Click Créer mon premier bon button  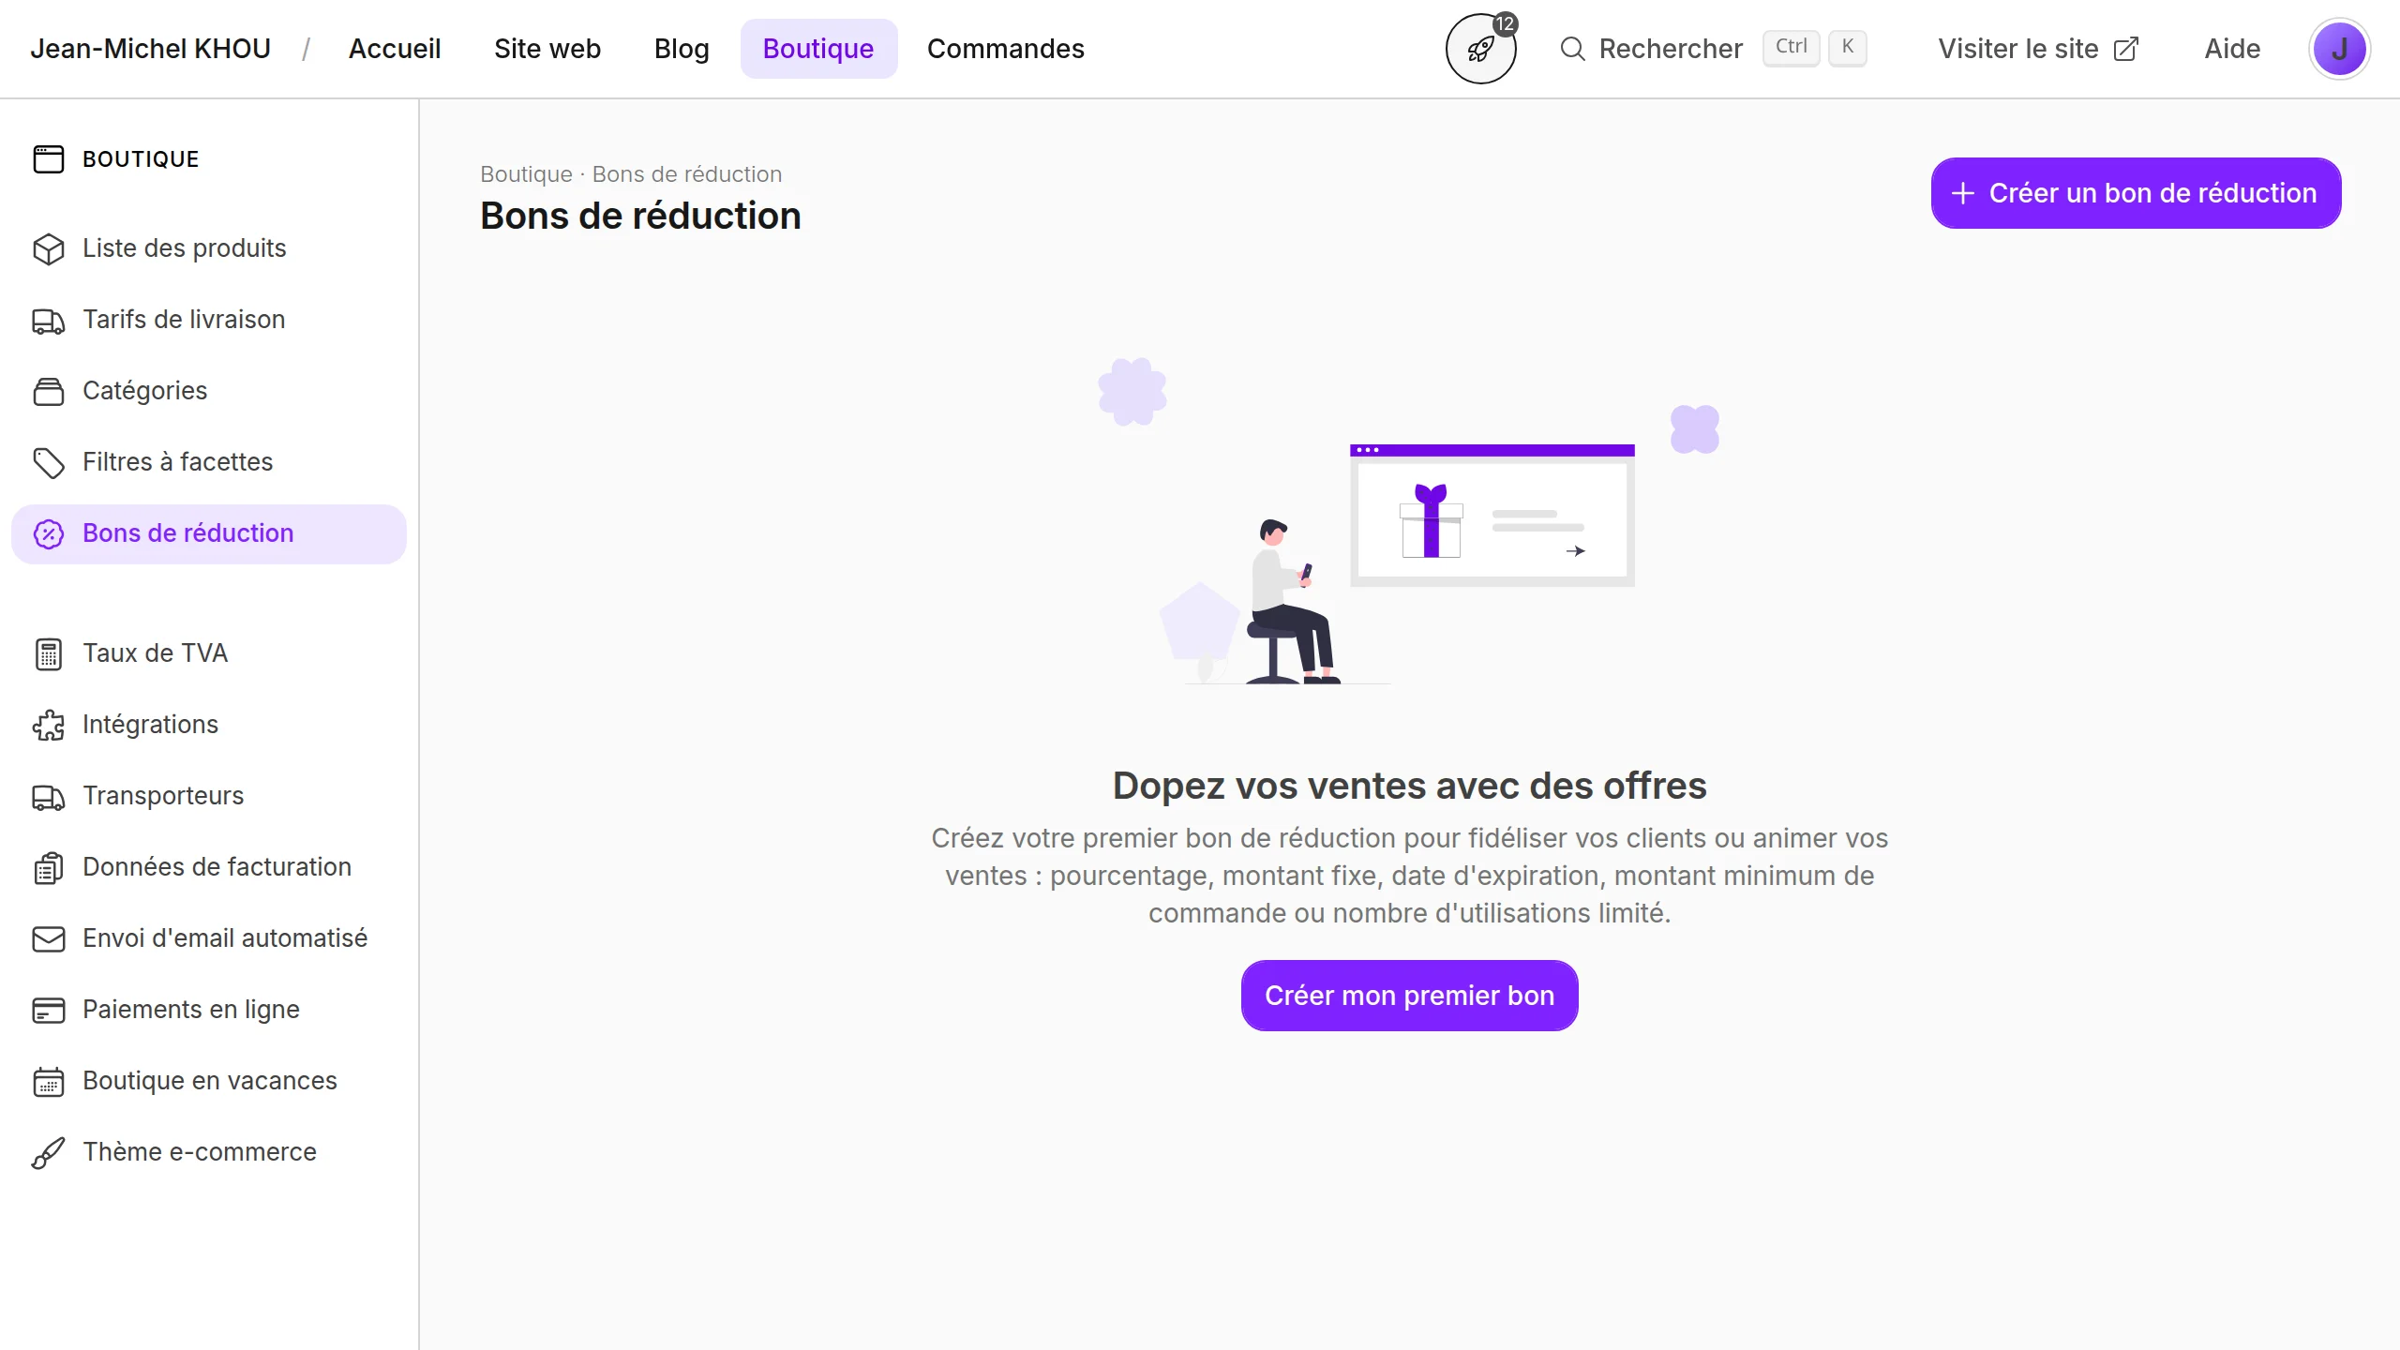click(x=1409, y=996)
